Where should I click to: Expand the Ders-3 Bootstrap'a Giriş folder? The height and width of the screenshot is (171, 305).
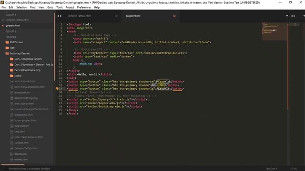click(x=11, y=70)
